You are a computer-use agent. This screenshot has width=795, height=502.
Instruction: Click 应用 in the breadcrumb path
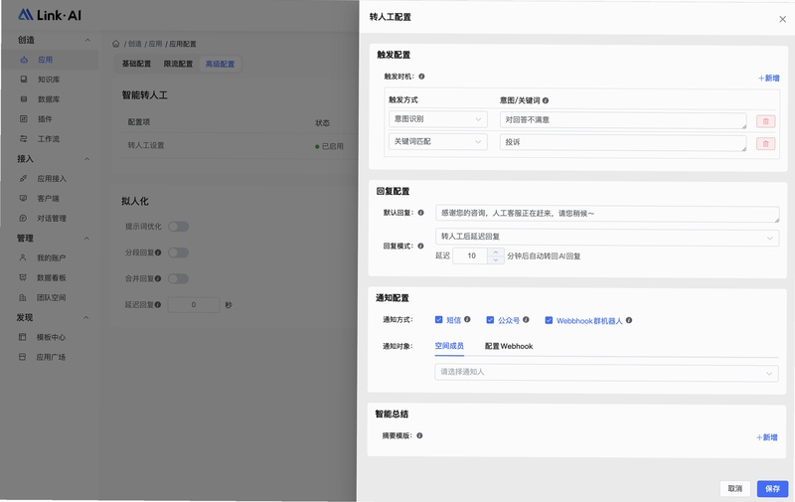point(155,44)
